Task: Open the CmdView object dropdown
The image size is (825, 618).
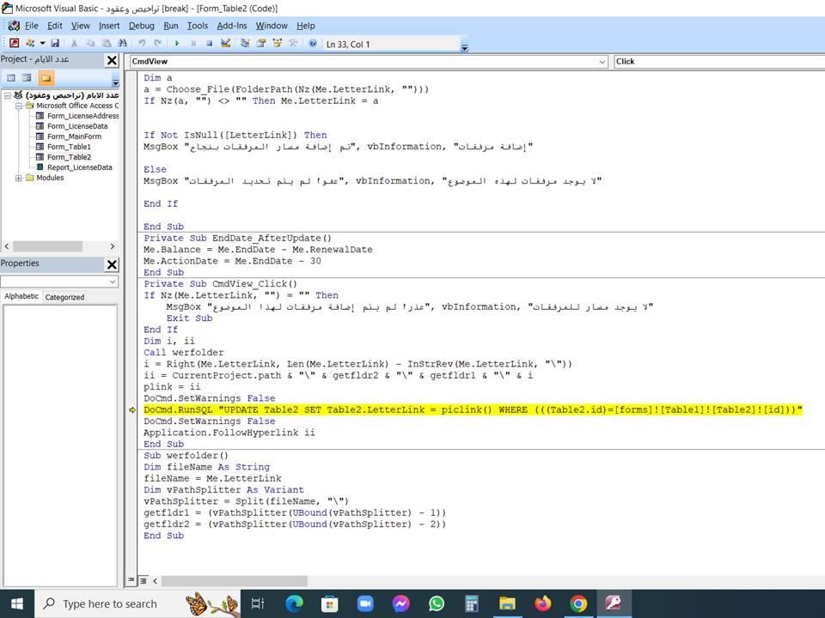Action: pos(602,62)
